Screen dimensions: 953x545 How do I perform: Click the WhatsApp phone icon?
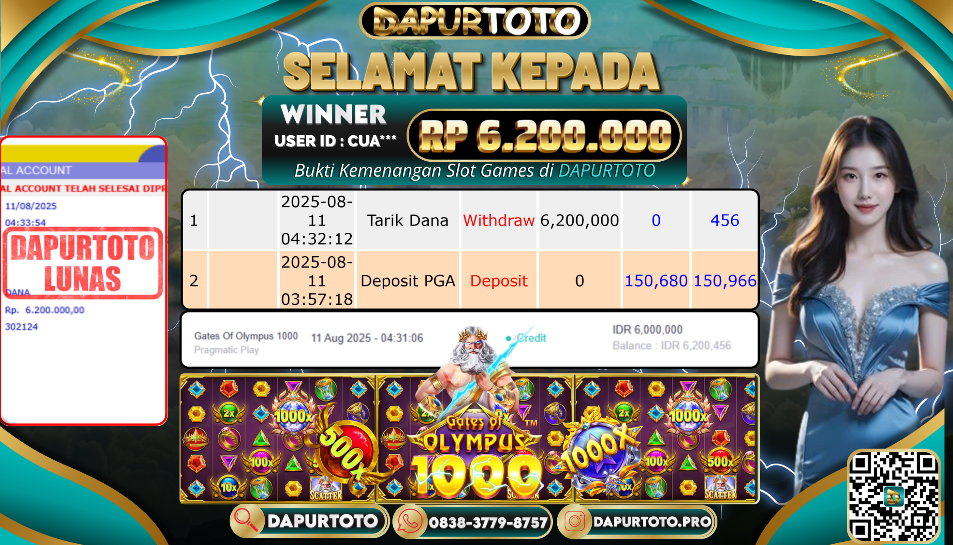(410, 522)
